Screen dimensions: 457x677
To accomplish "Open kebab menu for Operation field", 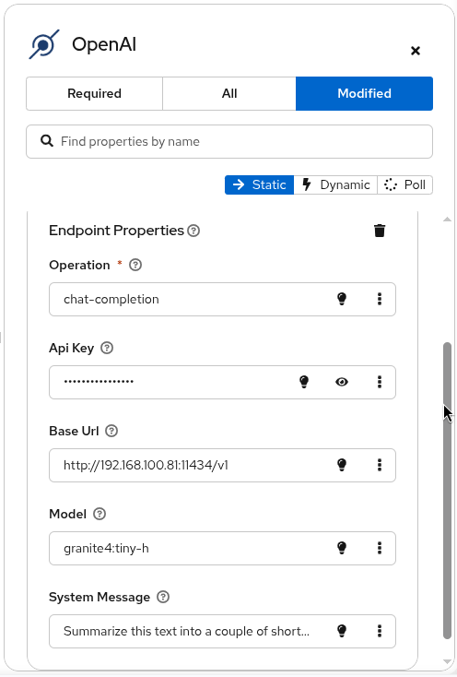I will coord(380,299).
